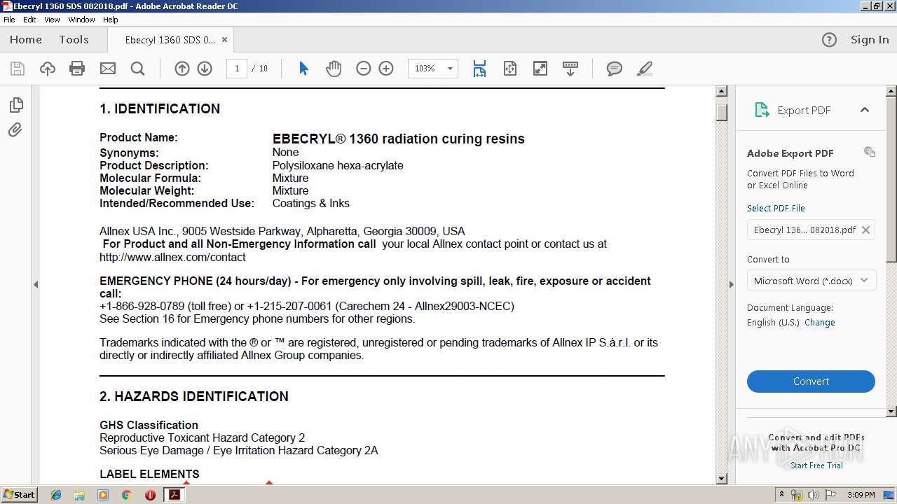The width and height of the screenshot is (897, 504).
Task: Click copy icon beside Adobe Export PDF
Action: [870, 152]
